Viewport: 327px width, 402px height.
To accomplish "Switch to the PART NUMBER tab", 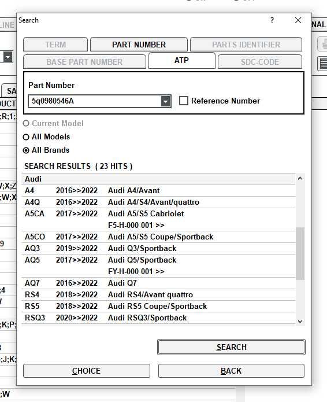I will tap(139, 45).
